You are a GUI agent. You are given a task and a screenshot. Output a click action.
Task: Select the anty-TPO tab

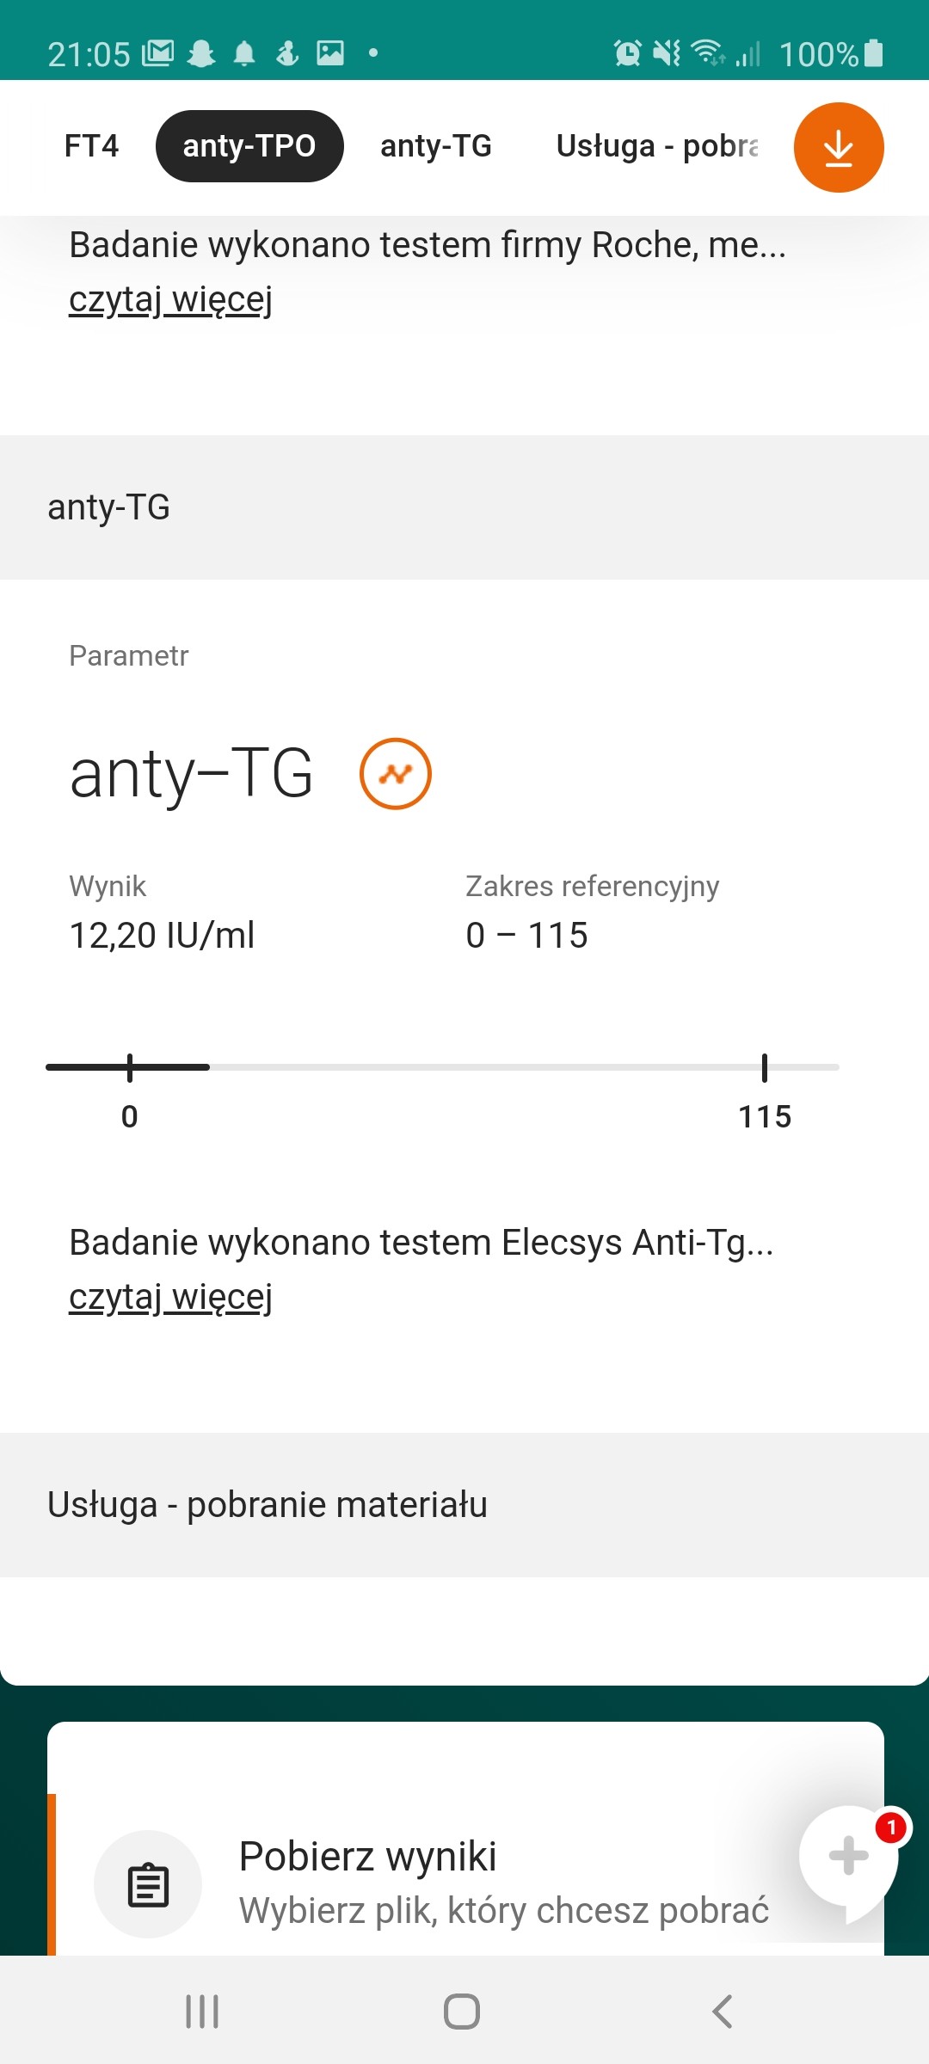(249, 146)
